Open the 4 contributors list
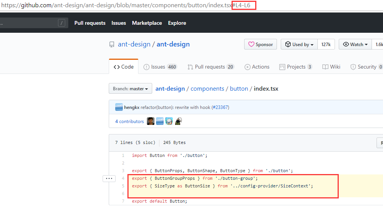Image resolution: width=383 pixels, height=211 pixels. click(x=129, y=121)
